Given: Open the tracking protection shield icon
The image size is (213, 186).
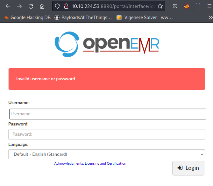Looking at the screenshot, I should pos(57,6).
